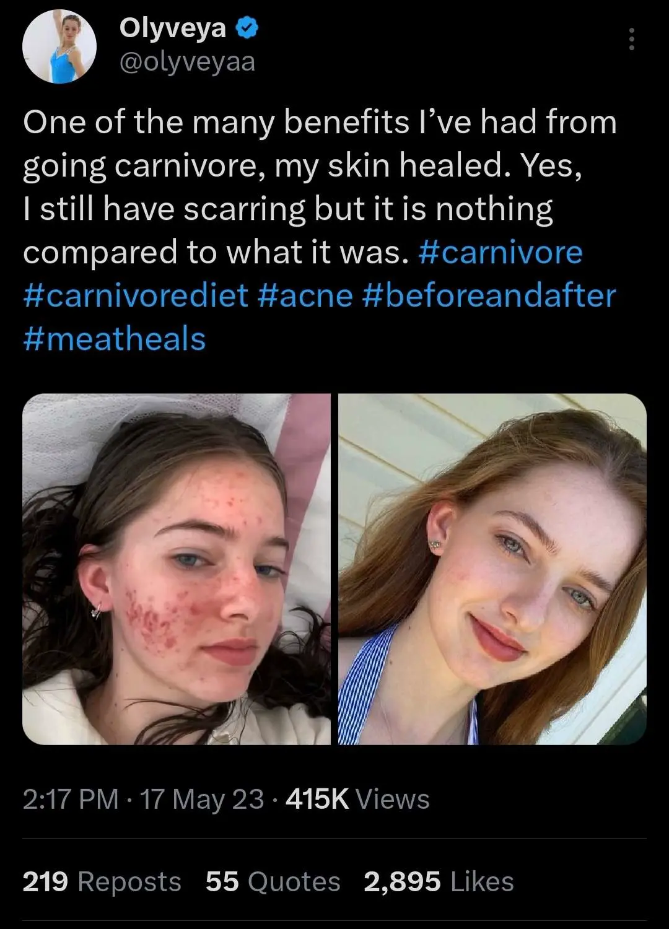
Task: View the 415K Views analytics
Action: tap(357, 799)
